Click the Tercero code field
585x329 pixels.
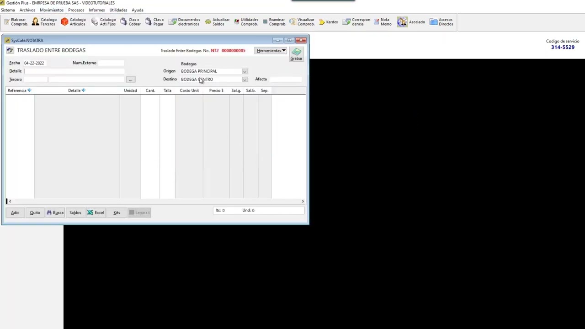pyautogui.click(x=35, y=80)
